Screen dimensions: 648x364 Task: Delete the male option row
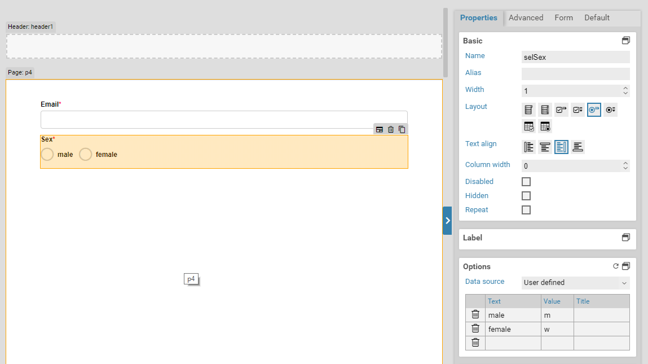coord(475,315)
